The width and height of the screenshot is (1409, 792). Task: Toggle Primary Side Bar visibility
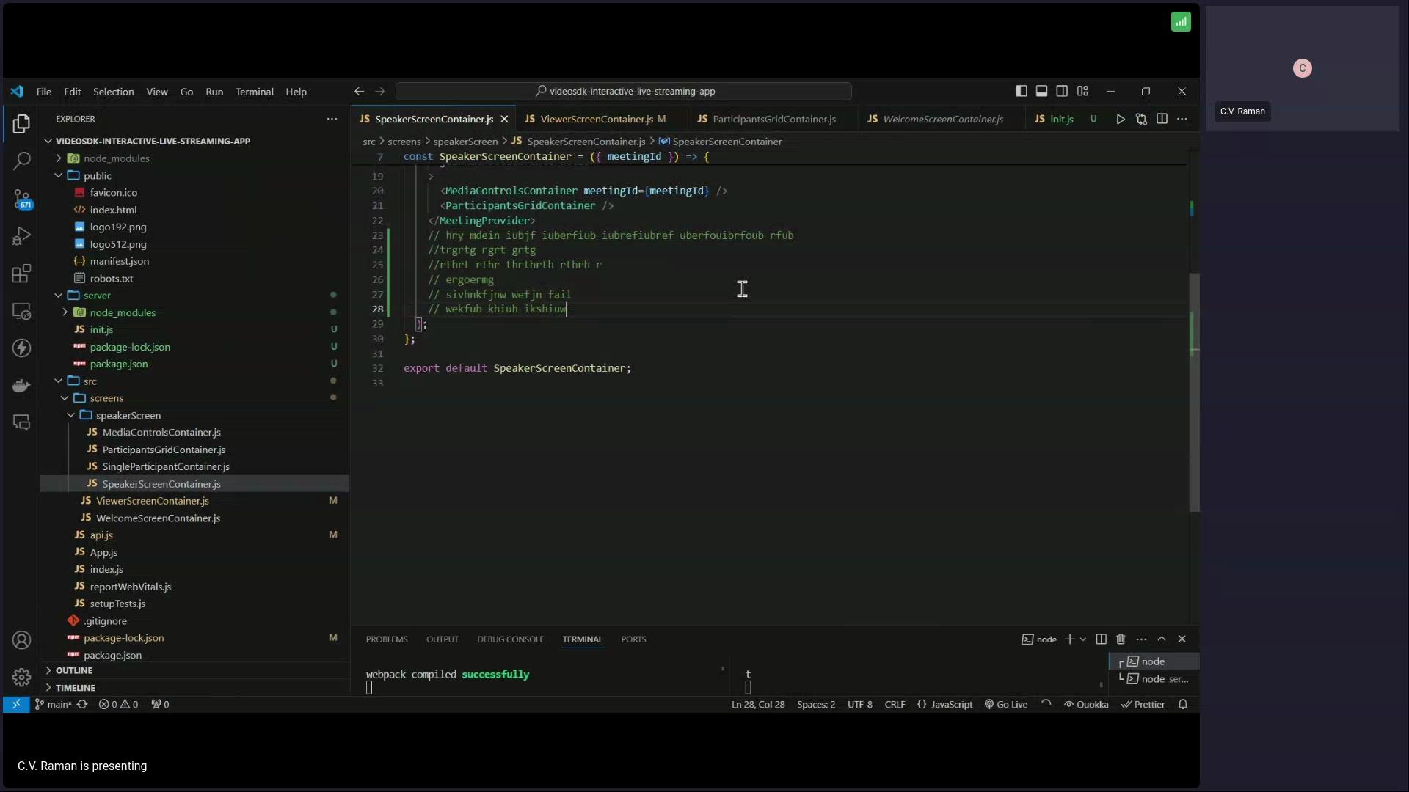tap(1021, 91)
